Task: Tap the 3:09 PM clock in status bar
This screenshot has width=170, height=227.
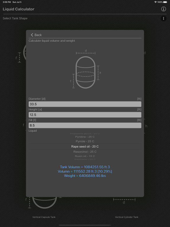Action: click(x=7, y=2)
